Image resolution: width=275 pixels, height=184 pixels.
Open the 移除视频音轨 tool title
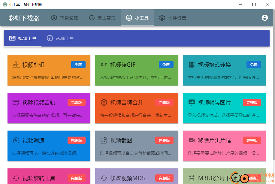[x=39, y=103]
